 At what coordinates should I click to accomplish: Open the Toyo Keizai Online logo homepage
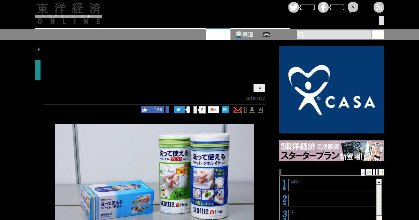coord(68,14)
